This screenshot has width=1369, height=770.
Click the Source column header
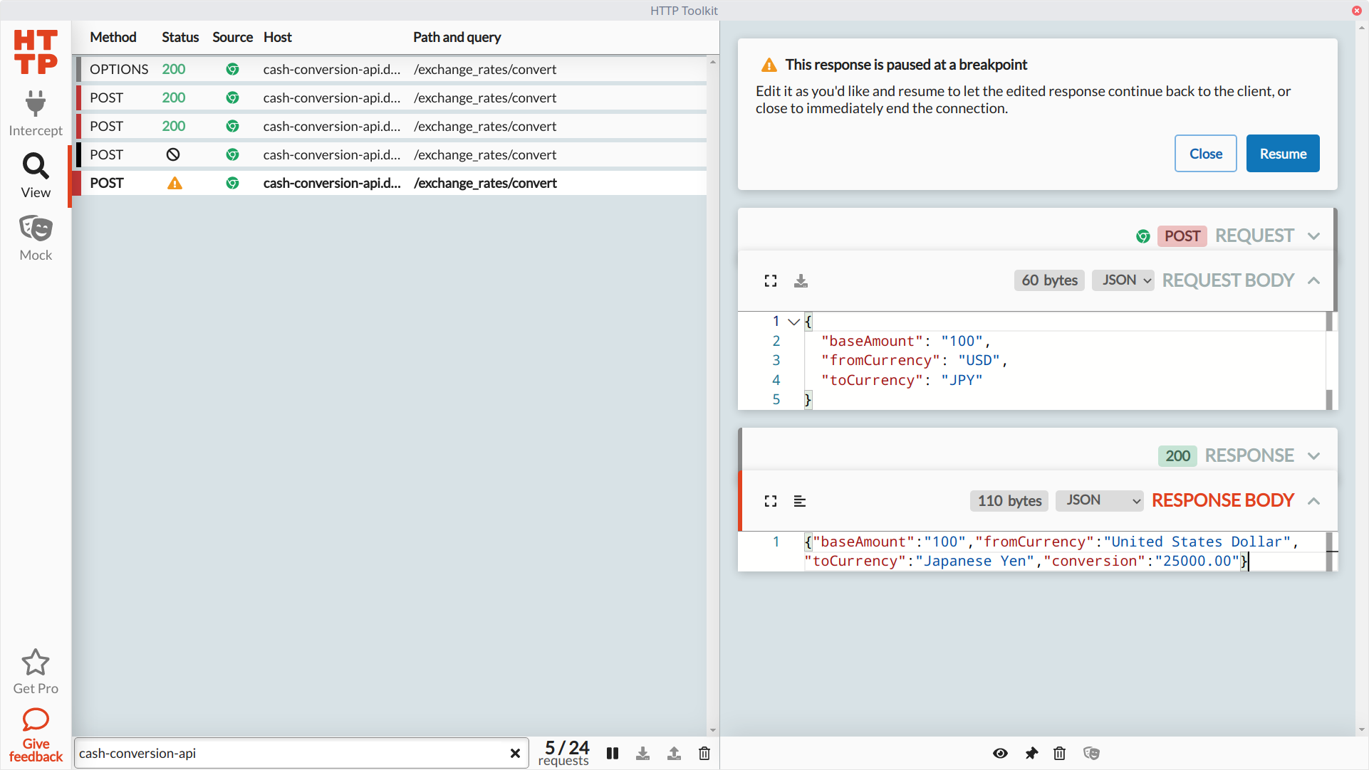tap(232, 37)
